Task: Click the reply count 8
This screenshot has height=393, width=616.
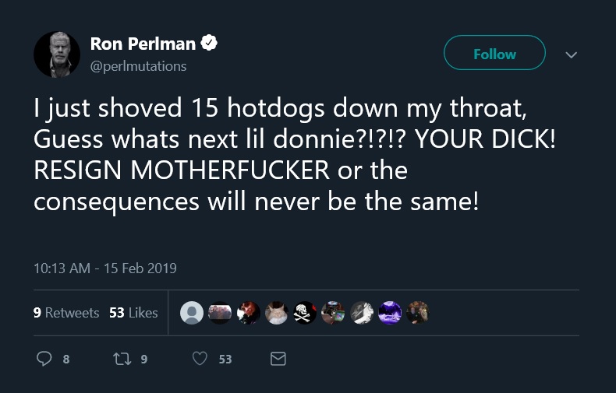Action: pos(66,359)
